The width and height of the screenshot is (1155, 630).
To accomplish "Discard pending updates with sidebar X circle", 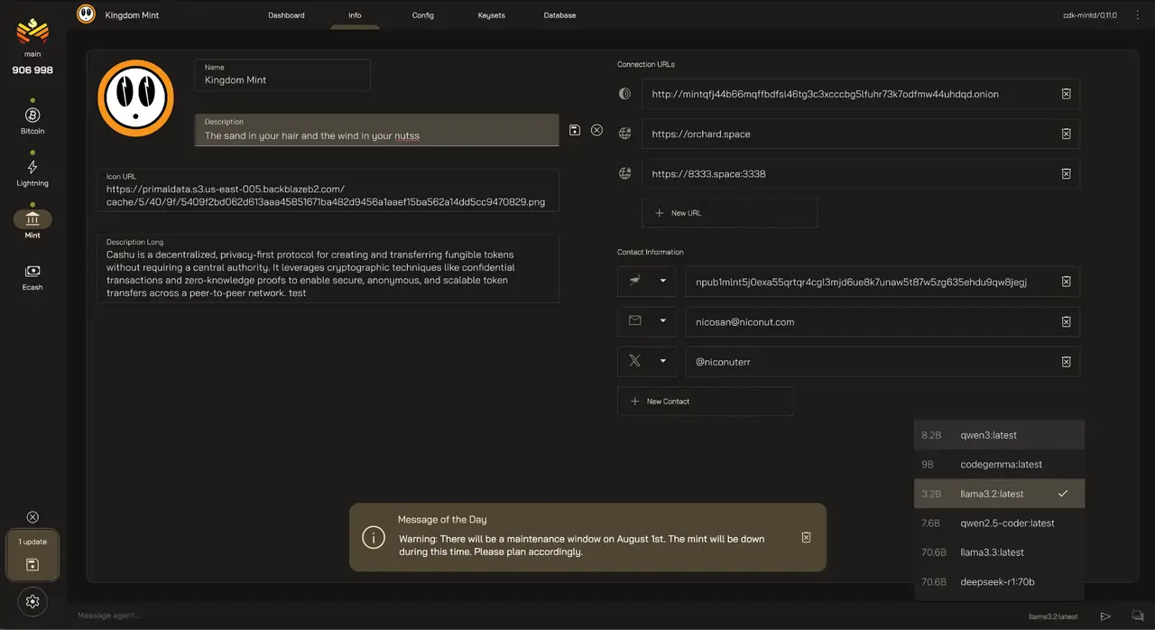I will point(32,517).
